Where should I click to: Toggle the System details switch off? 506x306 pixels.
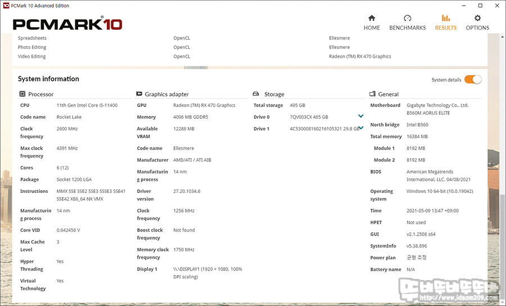pyautogui.click(x=473, y=79)
